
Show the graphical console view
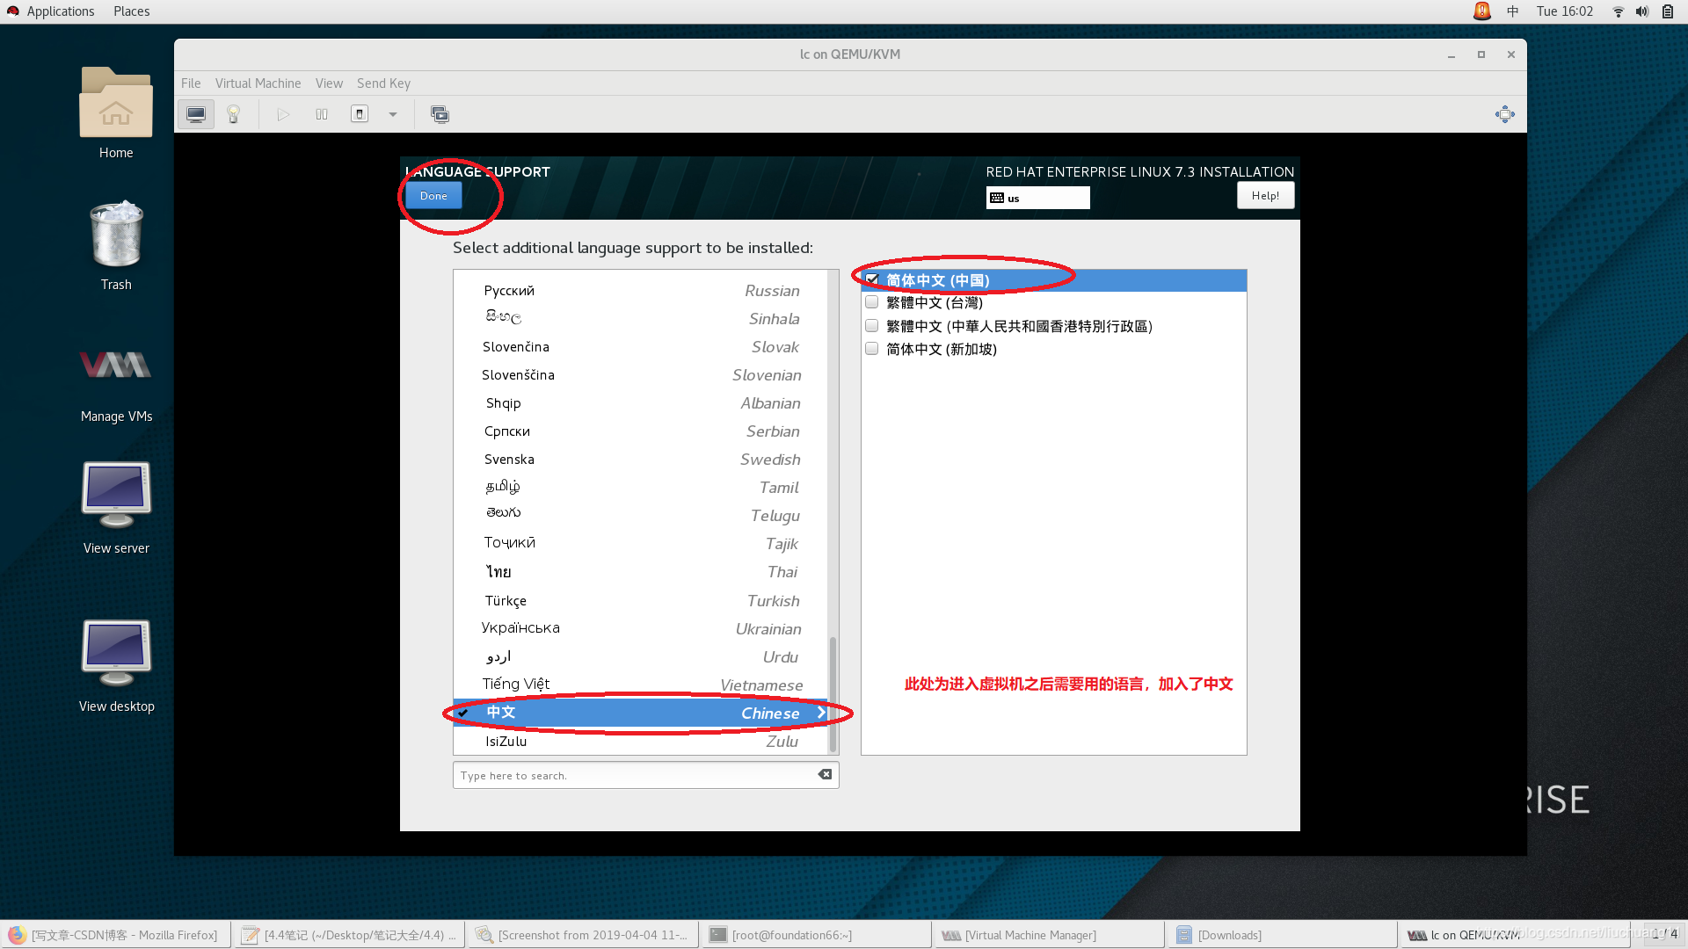click(196, 114)
